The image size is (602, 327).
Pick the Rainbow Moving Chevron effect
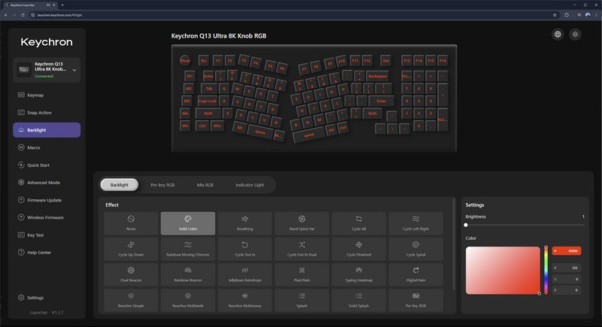click(187, 249)
